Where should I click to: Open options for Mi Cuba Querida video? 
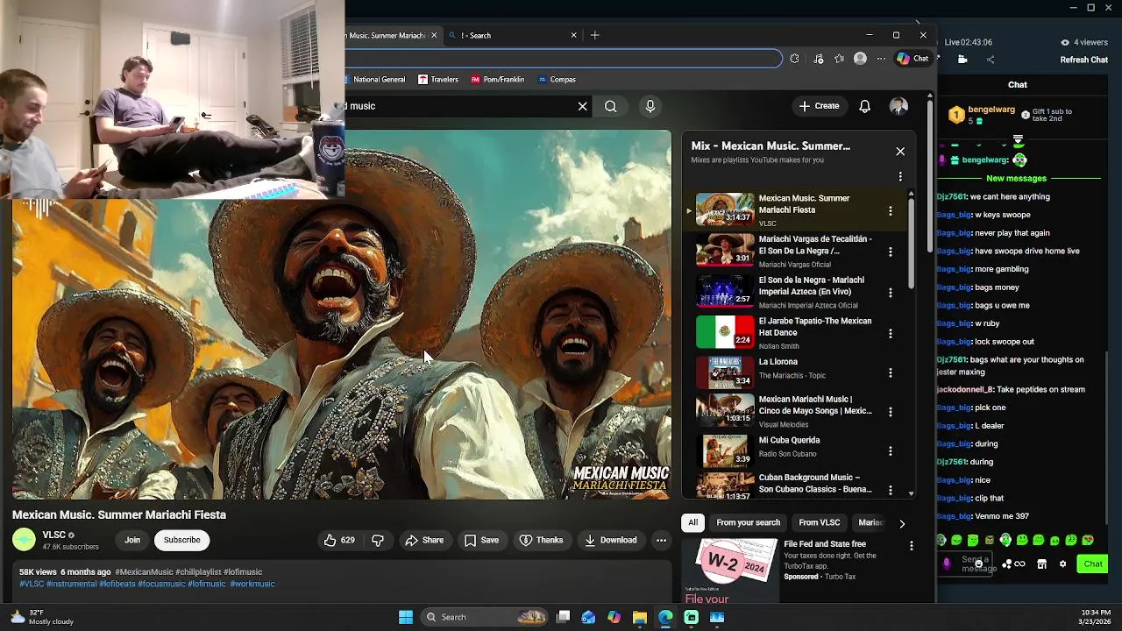pyautogui.click(x=890, y=450)
